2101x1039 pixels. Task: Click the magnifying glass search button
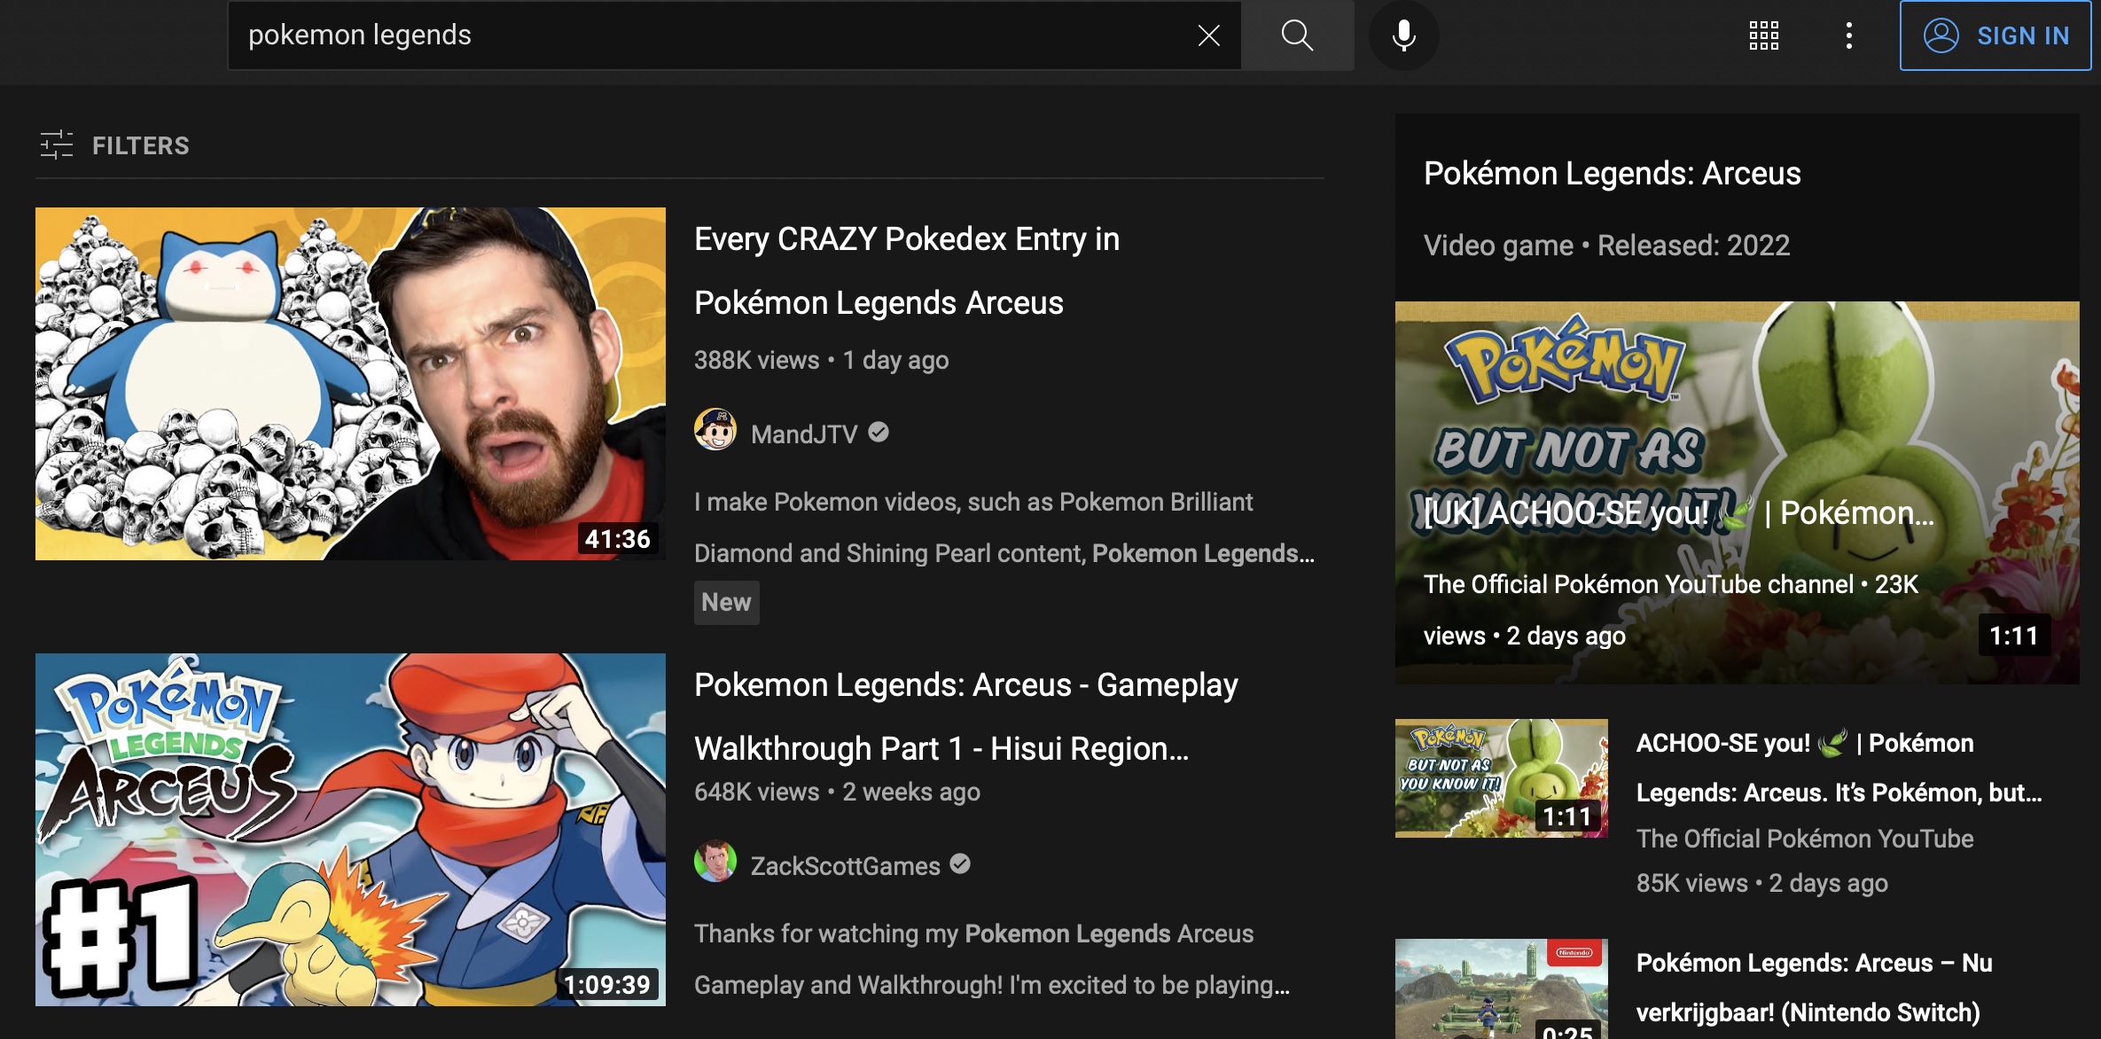pos(1297,35)
